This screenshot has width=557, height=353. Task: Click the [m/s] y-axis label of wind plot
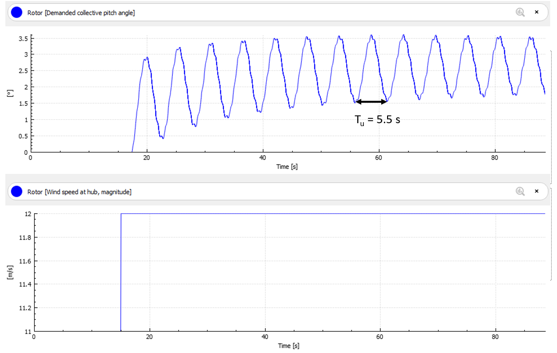(9, 273)
